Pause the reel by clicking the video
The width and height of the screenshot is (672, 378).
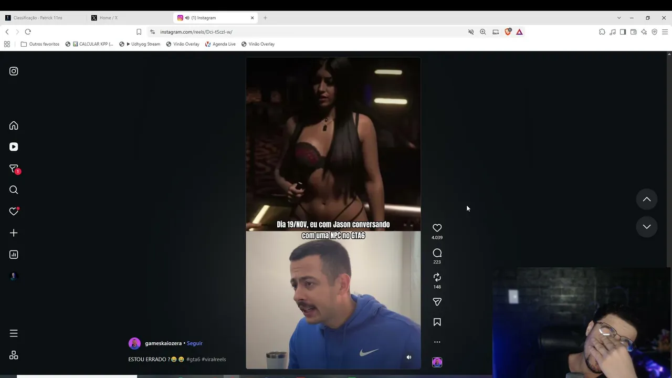[x=333, y=213]
